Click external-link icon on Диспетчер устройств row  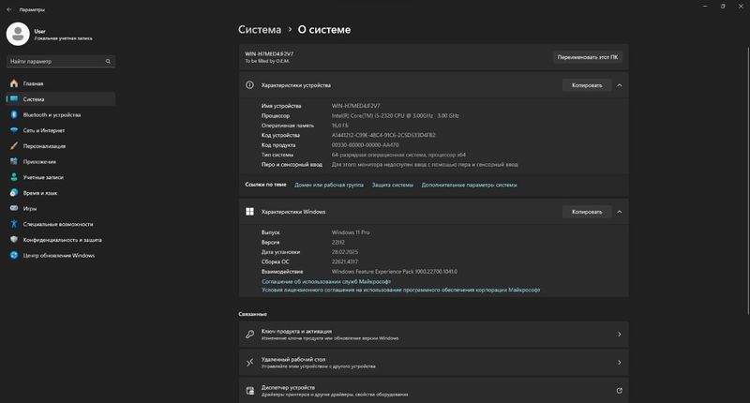(620, 391)
